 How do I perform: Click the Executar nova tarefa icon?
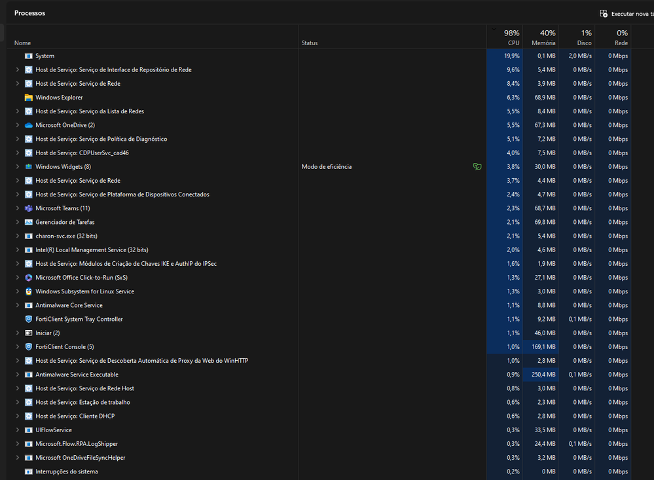(x=604, y=14)
